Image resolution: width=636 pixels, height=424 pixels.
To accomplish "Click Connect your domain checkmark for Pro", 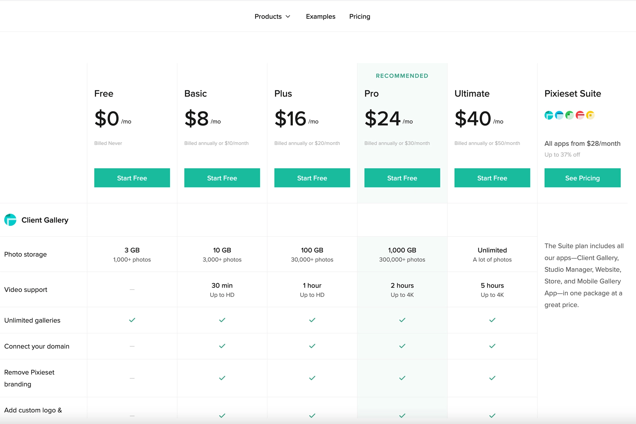I will tap(402, 346).
